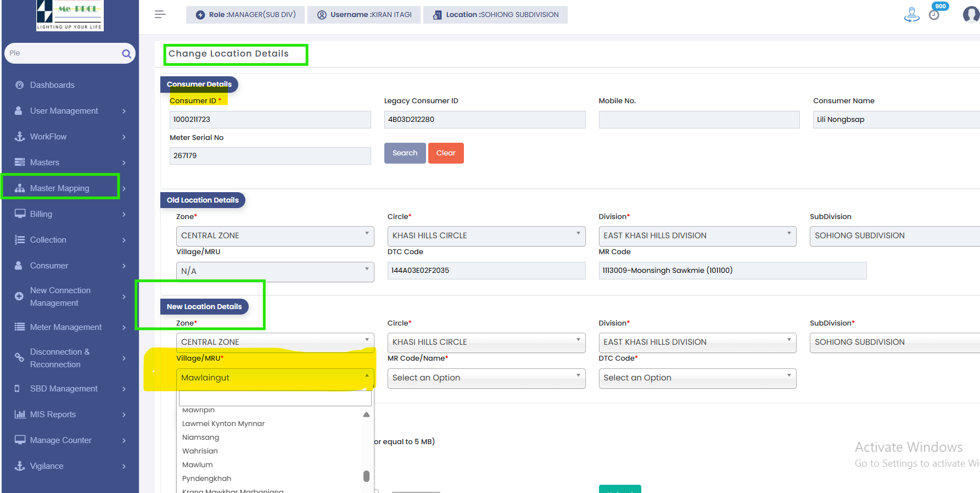980x493 pixels.
Task: Click the village dropdown list scrollbar thumb
Action: pyautogui.click(x=366, y=476)
